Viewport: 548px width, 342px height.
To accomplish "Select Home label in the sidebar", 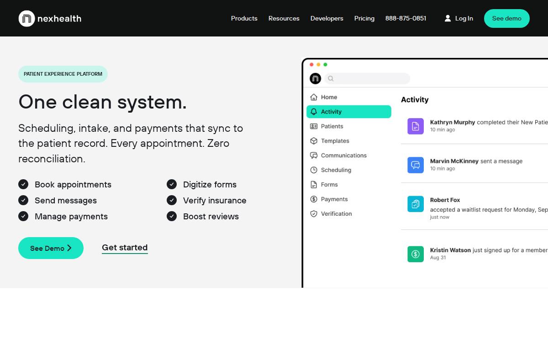I will click(329, 97).
